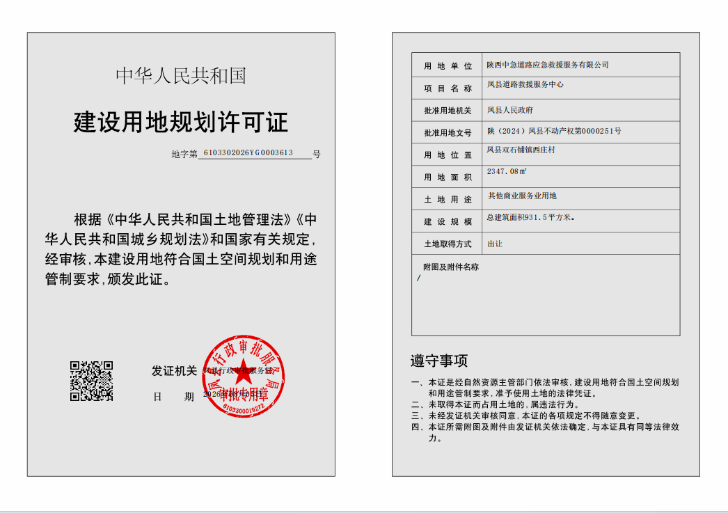Click the 用地单位 label cell
The image size is (728, 513).
click(447, 66)
